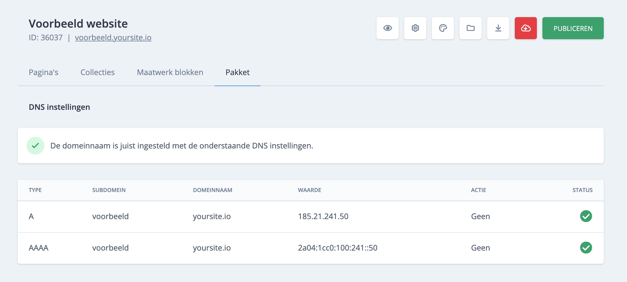Click green status checkmark for A record

(x=586, y=216)
